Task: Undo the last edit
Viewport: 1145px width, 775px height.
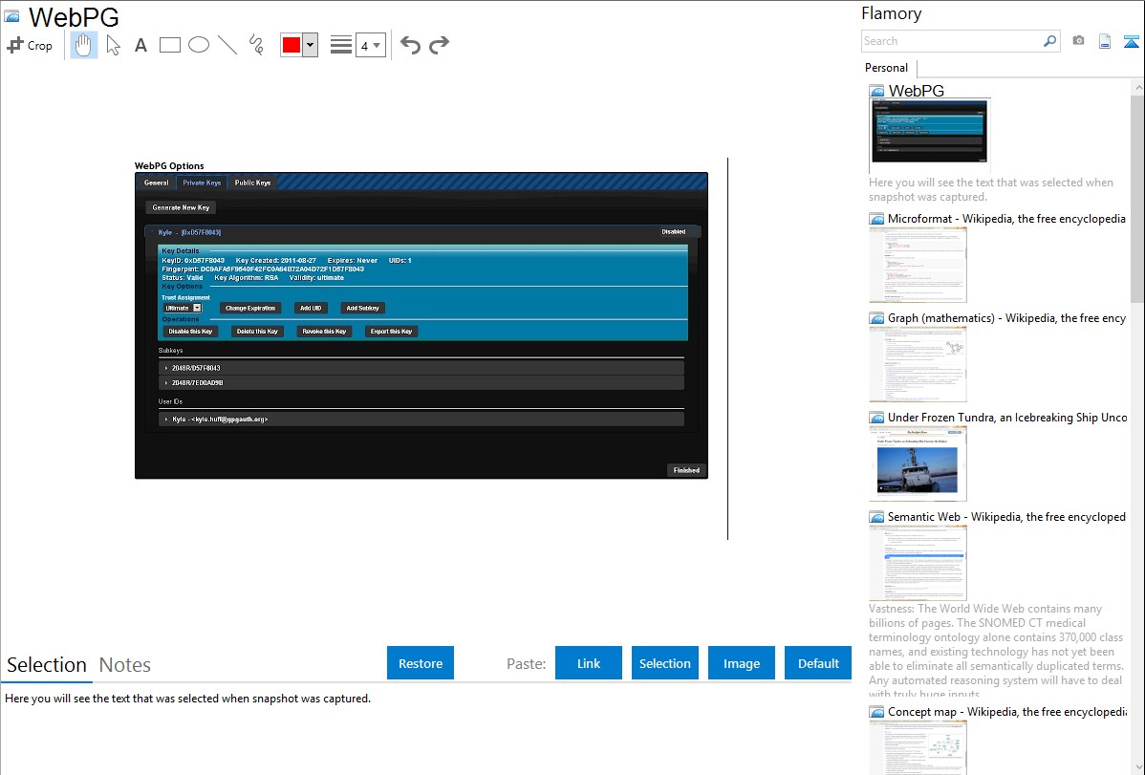Action: (x=410, y=45)
